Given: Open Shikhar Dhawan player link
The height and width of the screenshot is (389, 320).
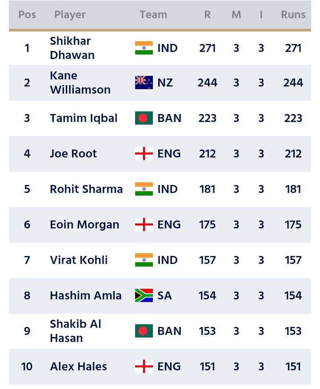Looking at the screenshot, I should coord(72,48).
